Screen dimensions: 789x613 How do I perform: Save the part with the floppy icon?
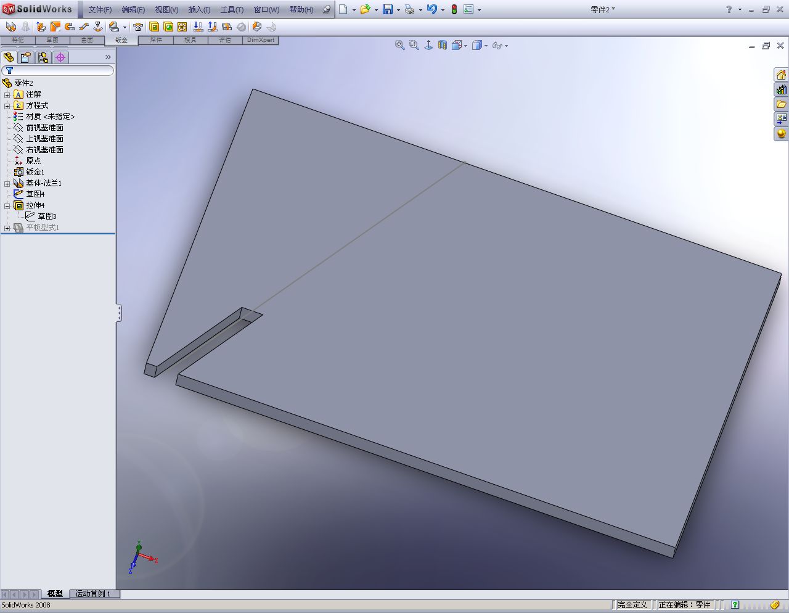tap(388, 9)
